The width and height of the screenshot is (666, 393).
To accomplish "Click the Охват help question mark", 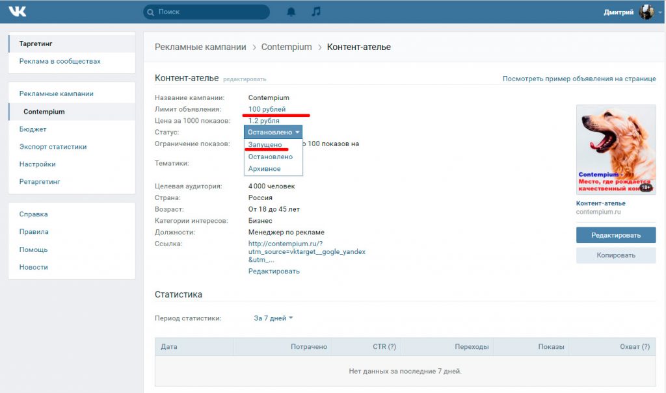I will (645, 347).
